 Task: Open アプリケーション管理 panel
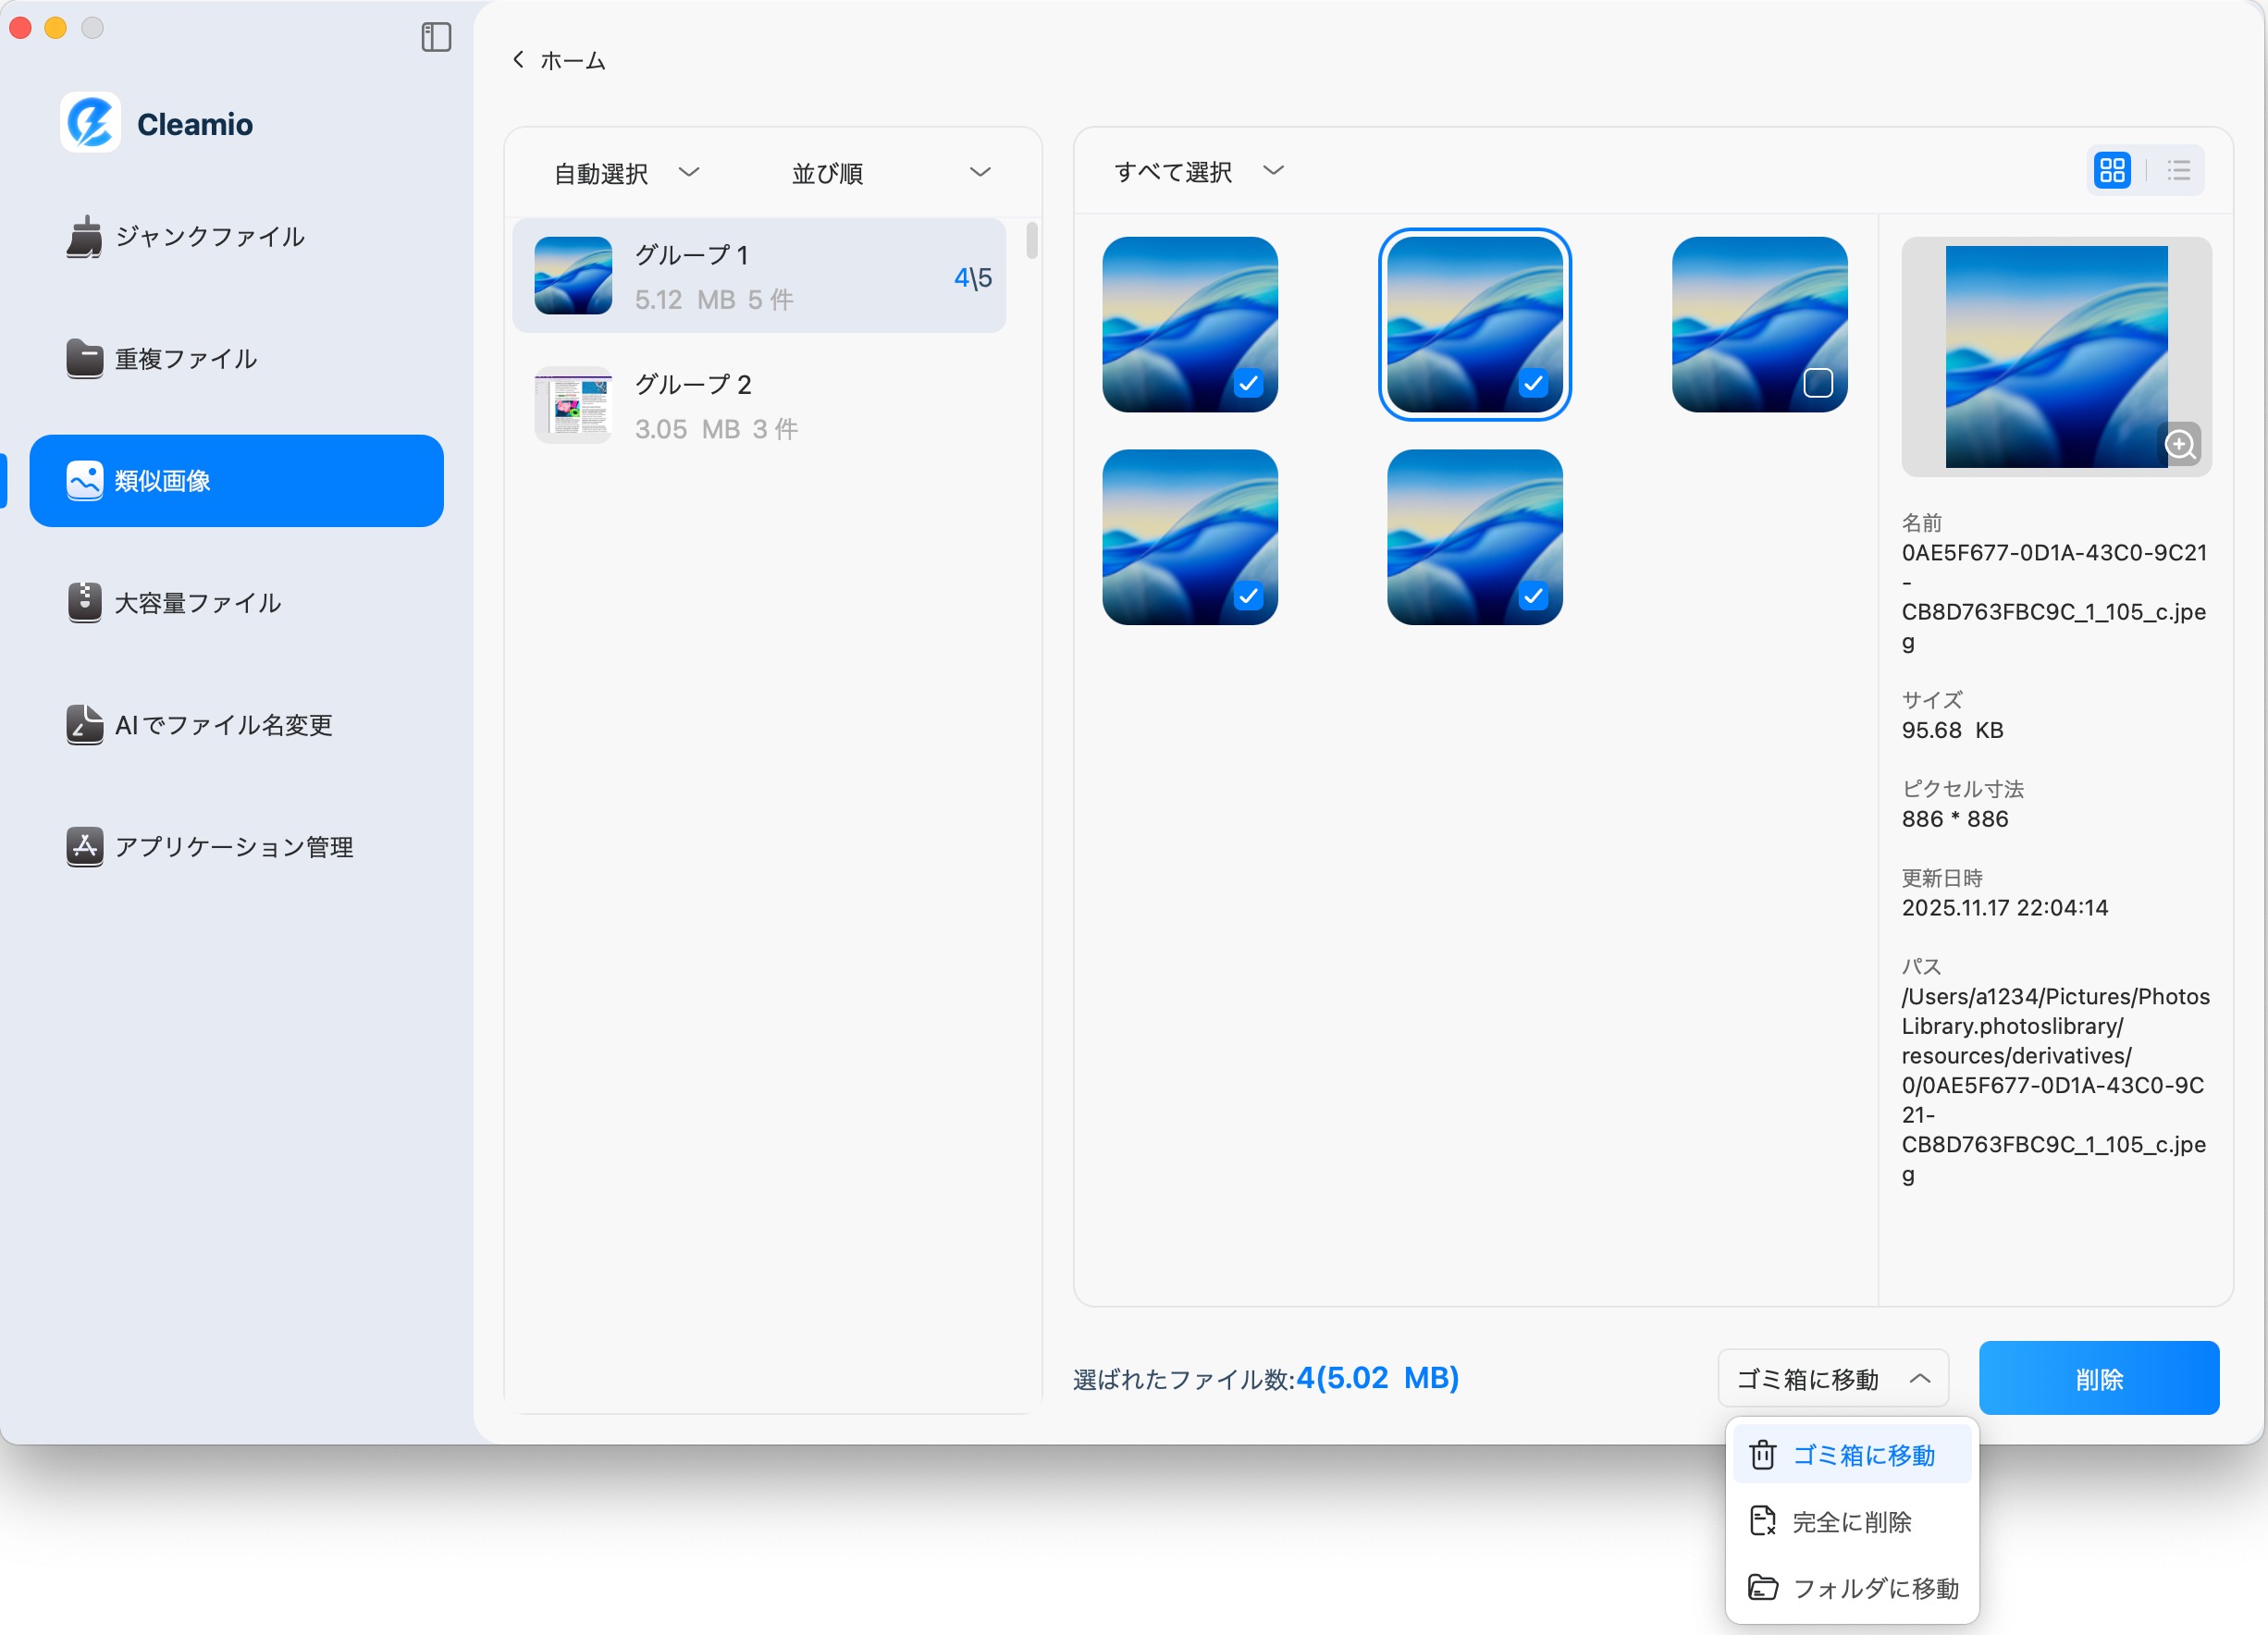click(233, 847)
